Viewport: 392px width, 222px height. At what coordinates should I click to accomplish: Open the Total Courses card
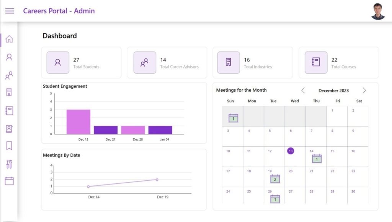339,63
